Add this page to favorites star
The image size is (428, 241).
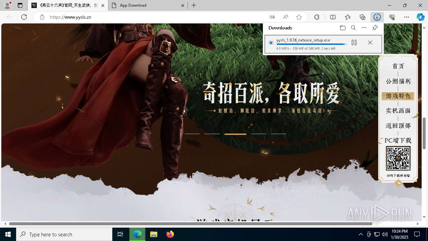click(x=299, y=17)
